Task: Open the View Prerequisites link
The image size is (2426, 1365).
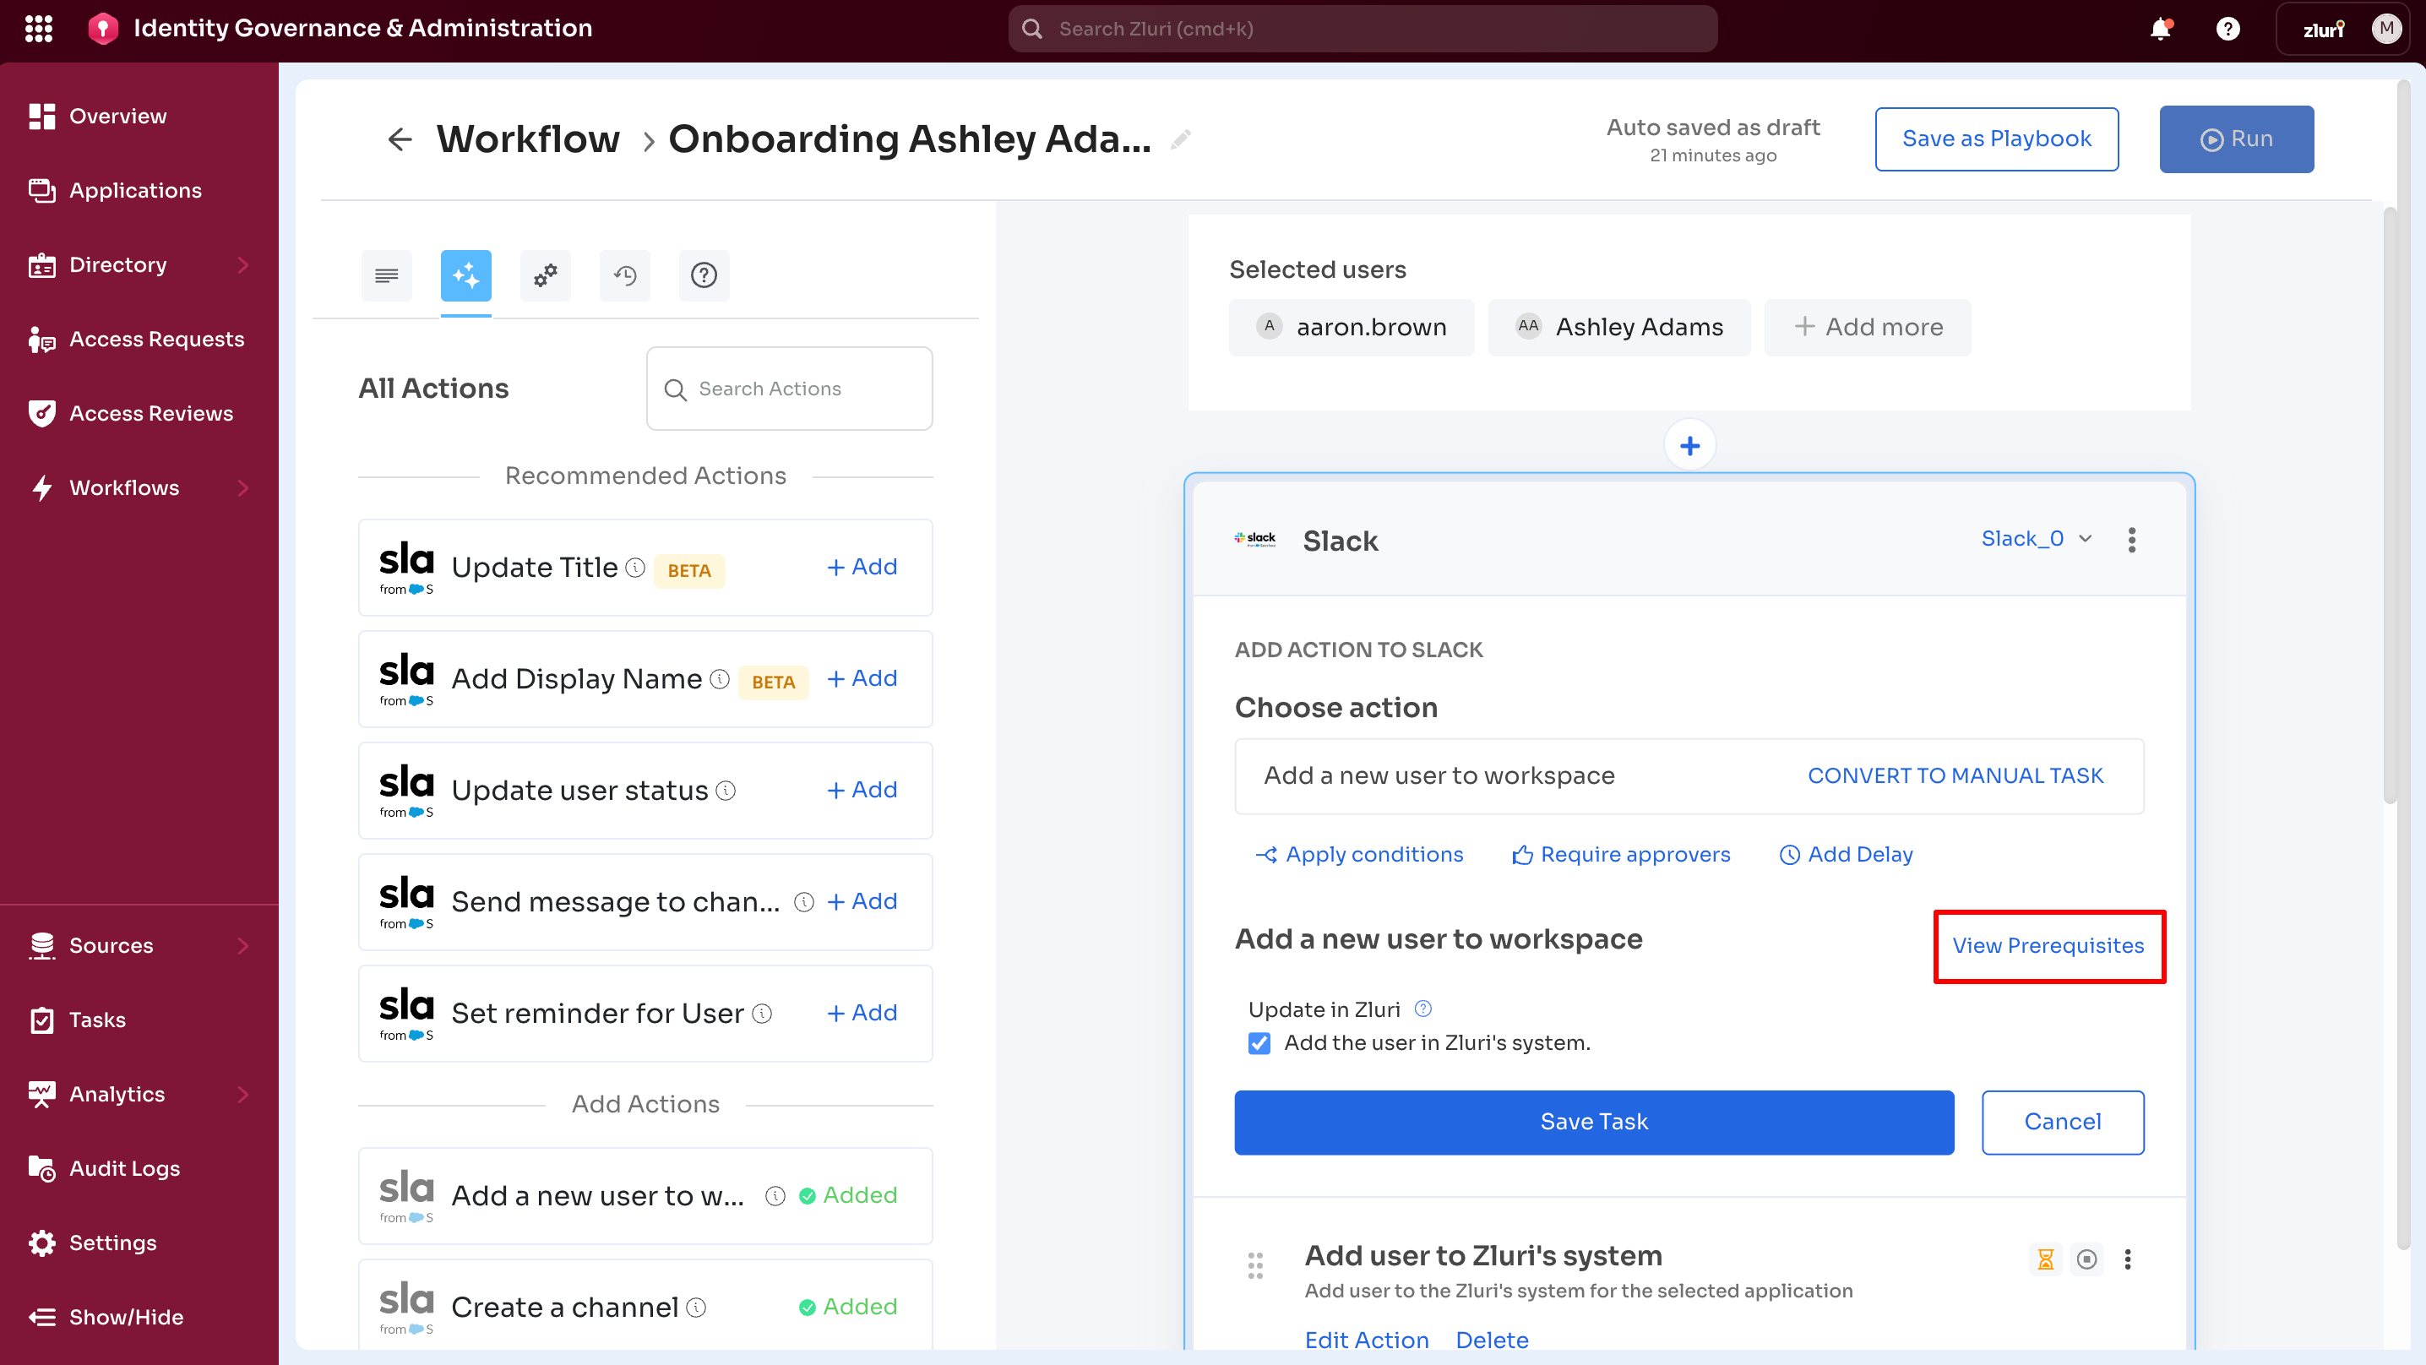Action: [x=2048, y=946]
